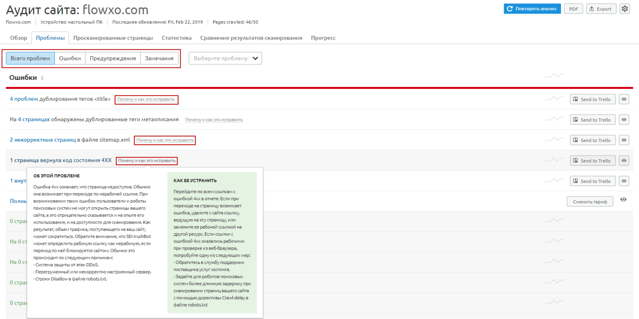Hide the title duplication issue with eye icon
Viewport: 639px width, 319px height.
point(624,99)
